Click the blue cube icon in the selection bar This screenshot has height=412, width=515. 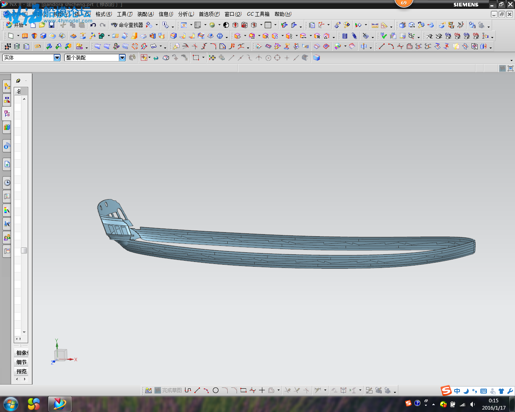[x=317, y=58]
